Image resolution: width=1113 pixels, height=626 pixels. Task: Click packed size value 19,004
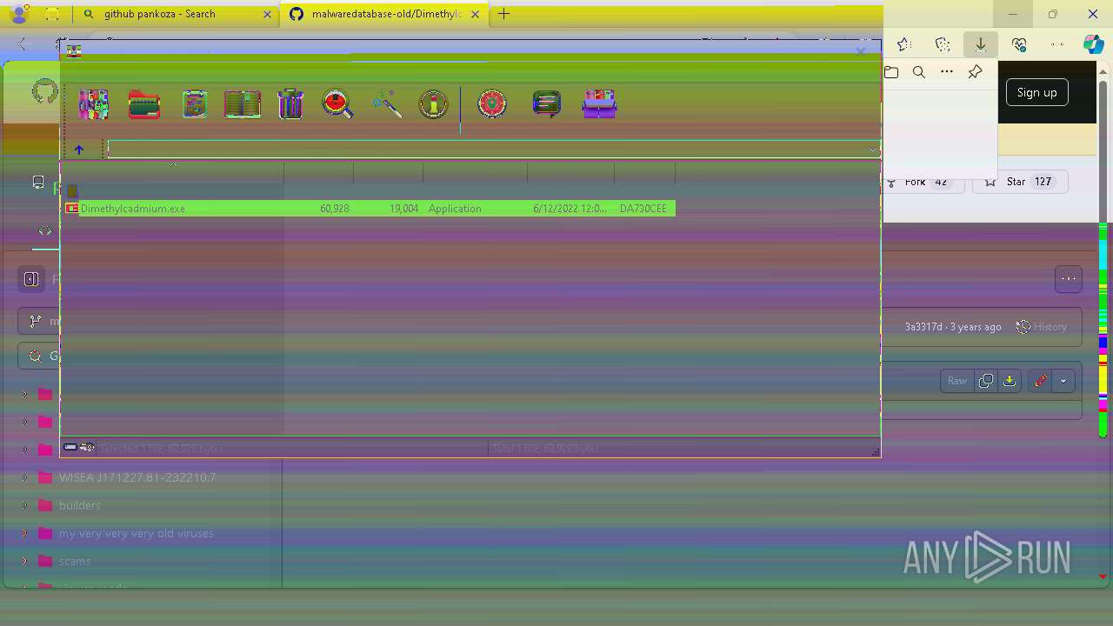404,209
